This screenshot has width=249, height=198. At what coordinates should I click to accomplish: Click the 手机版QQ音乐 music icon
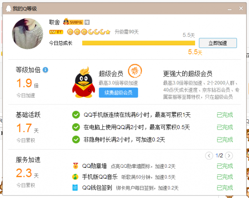click(x=75, y=176)
